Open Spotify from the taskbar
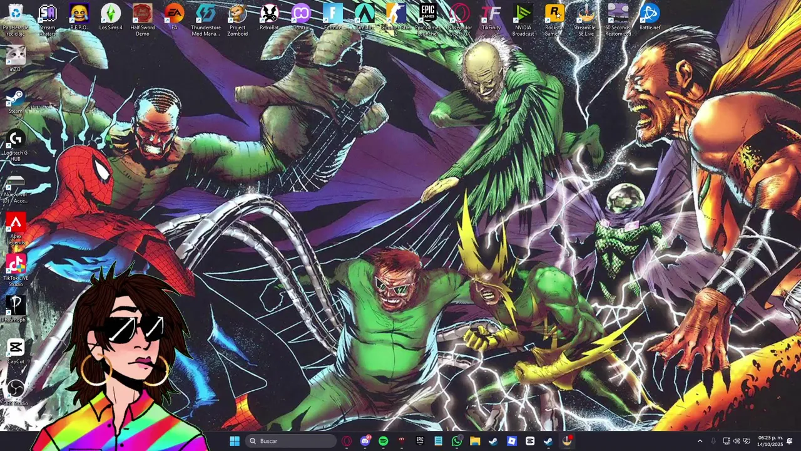The image size is (801, 451). pyautogui.click(x=384, y=441)
